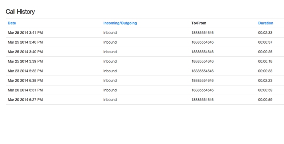Click the duration value 00:00:37
The image size is (284, 144).
(x=265, y=42)
